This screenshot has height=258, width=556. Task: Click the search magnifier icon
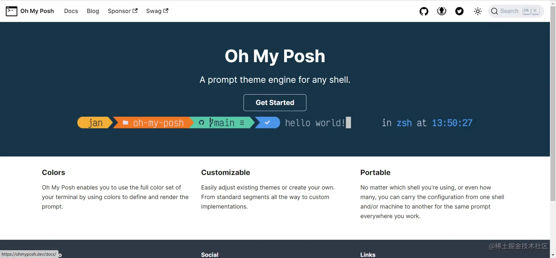point(494,11)
